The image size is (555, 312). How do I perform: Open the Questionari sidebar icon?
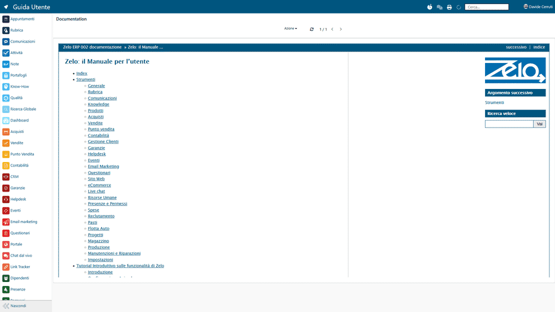pyautogui.click(x=5, y=233)
